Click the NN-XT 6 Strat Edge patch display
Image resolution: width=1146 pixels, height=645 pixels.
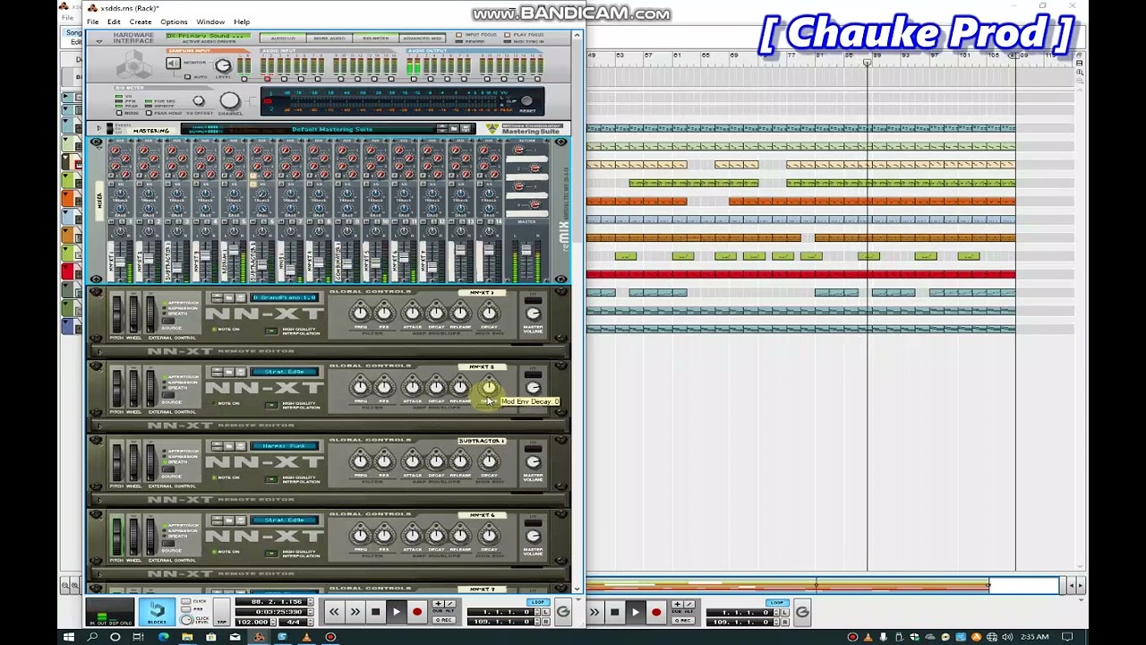(284, 520)
